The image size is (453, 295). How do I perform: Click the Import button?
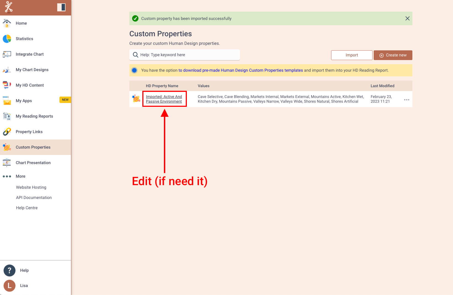click(352, 55)
